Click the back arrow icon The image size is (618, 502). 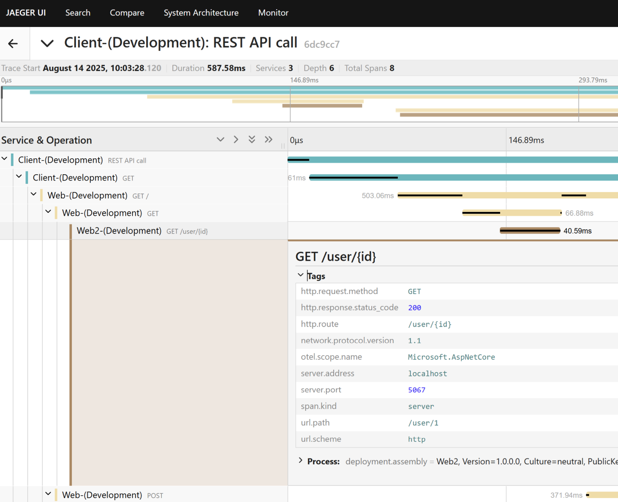(13, 43)
